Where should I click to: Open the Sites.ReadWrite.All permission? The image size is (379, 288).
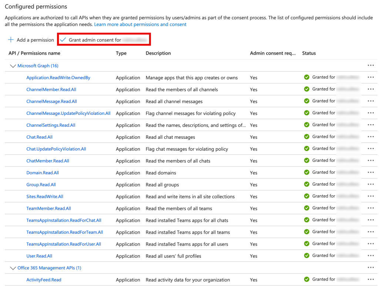[x=45, y=196]
